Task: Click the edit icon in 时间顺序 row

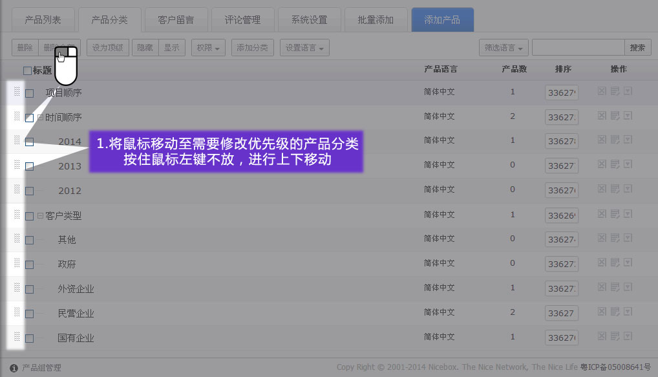Action: pos(614,116)
